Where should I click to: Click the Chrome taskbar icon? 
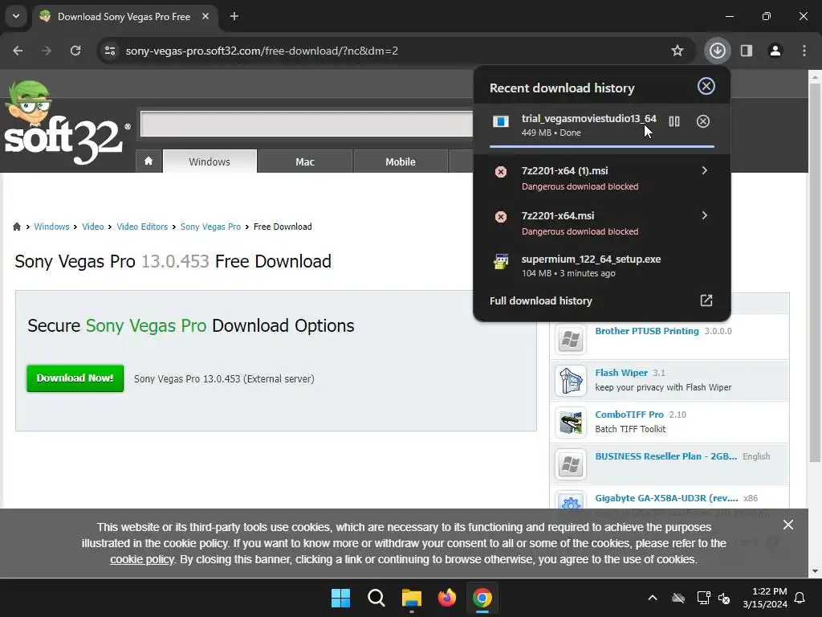pos(482,598)
